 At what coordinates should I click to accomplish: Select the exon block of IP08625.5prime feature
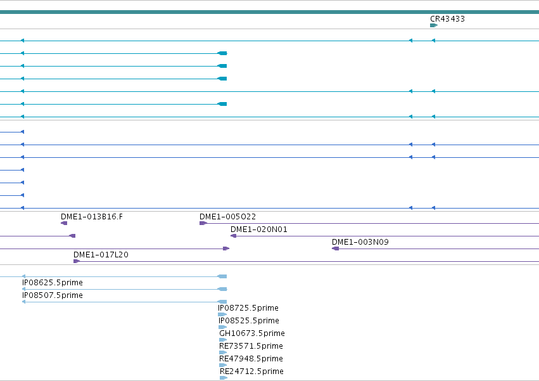[222, 290]
